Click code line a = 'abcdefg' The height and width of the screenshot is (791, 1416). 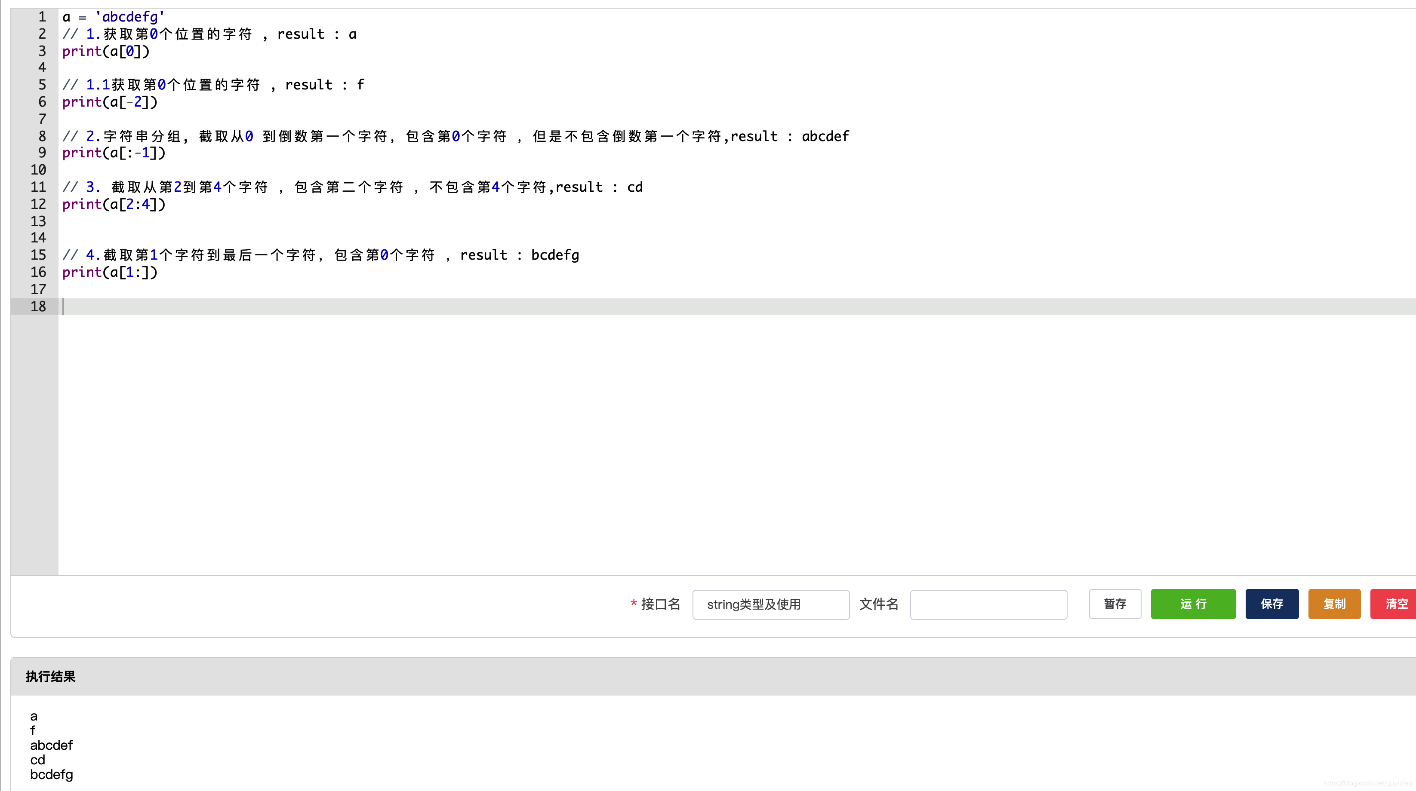[x=113, y=17]
